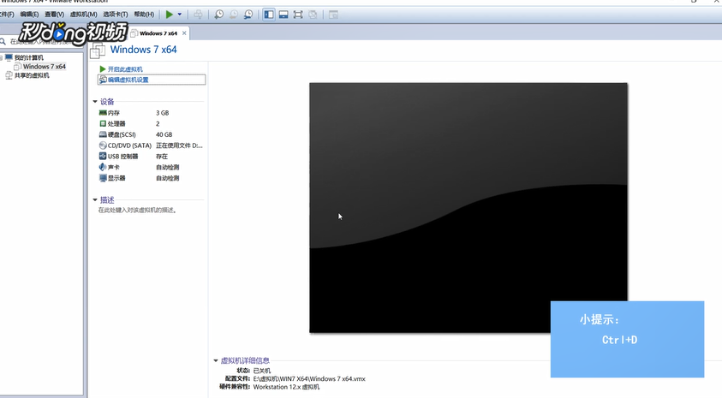This screenshot has height=398, width=722.
Task: Click the description field 在此处键入对该虚拟机的描述
Action: click(x=138, y=211)
